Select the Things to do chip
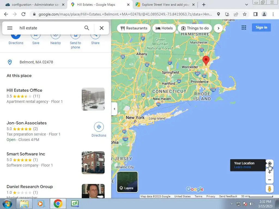Image resolution: width=279 pixels, height=209 pixels. tap(195, 28)
